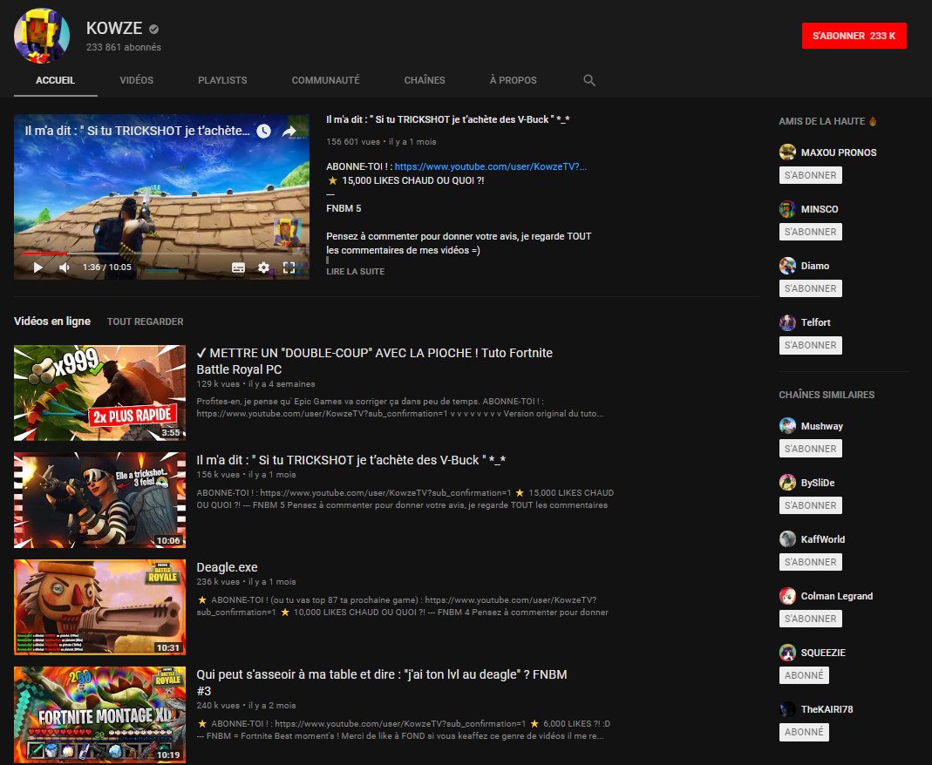Subscribe to BySliDe
Image resolution: width=932 pixels, height=765 pixels.
[810, 505]
